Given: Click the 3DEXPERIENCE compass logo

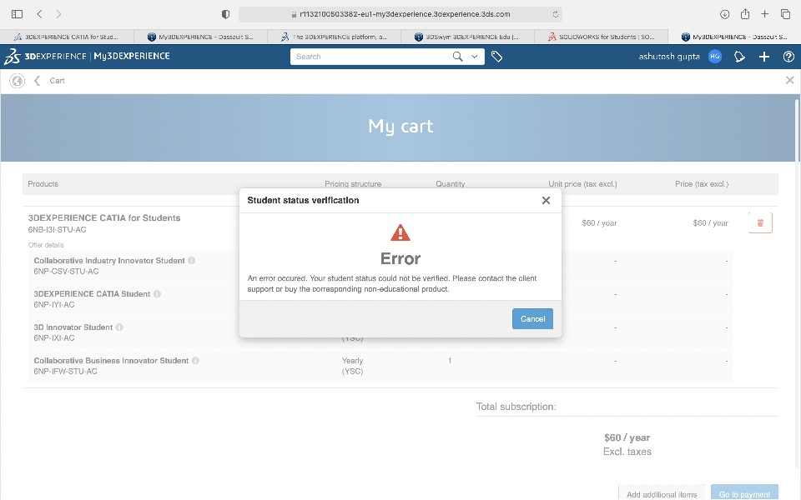Looking at the screenshot, I should point(13,57).
